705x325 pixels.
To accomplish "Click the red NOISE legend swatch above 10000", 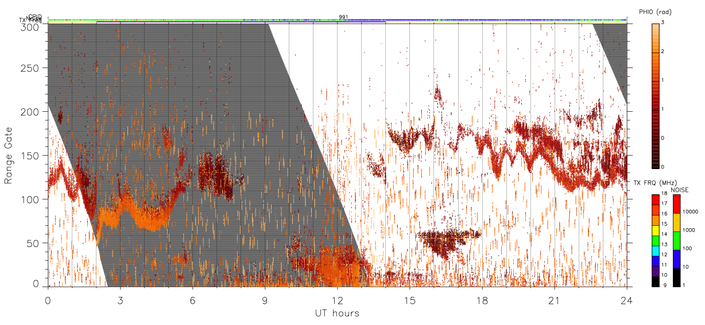I will 676,204.
